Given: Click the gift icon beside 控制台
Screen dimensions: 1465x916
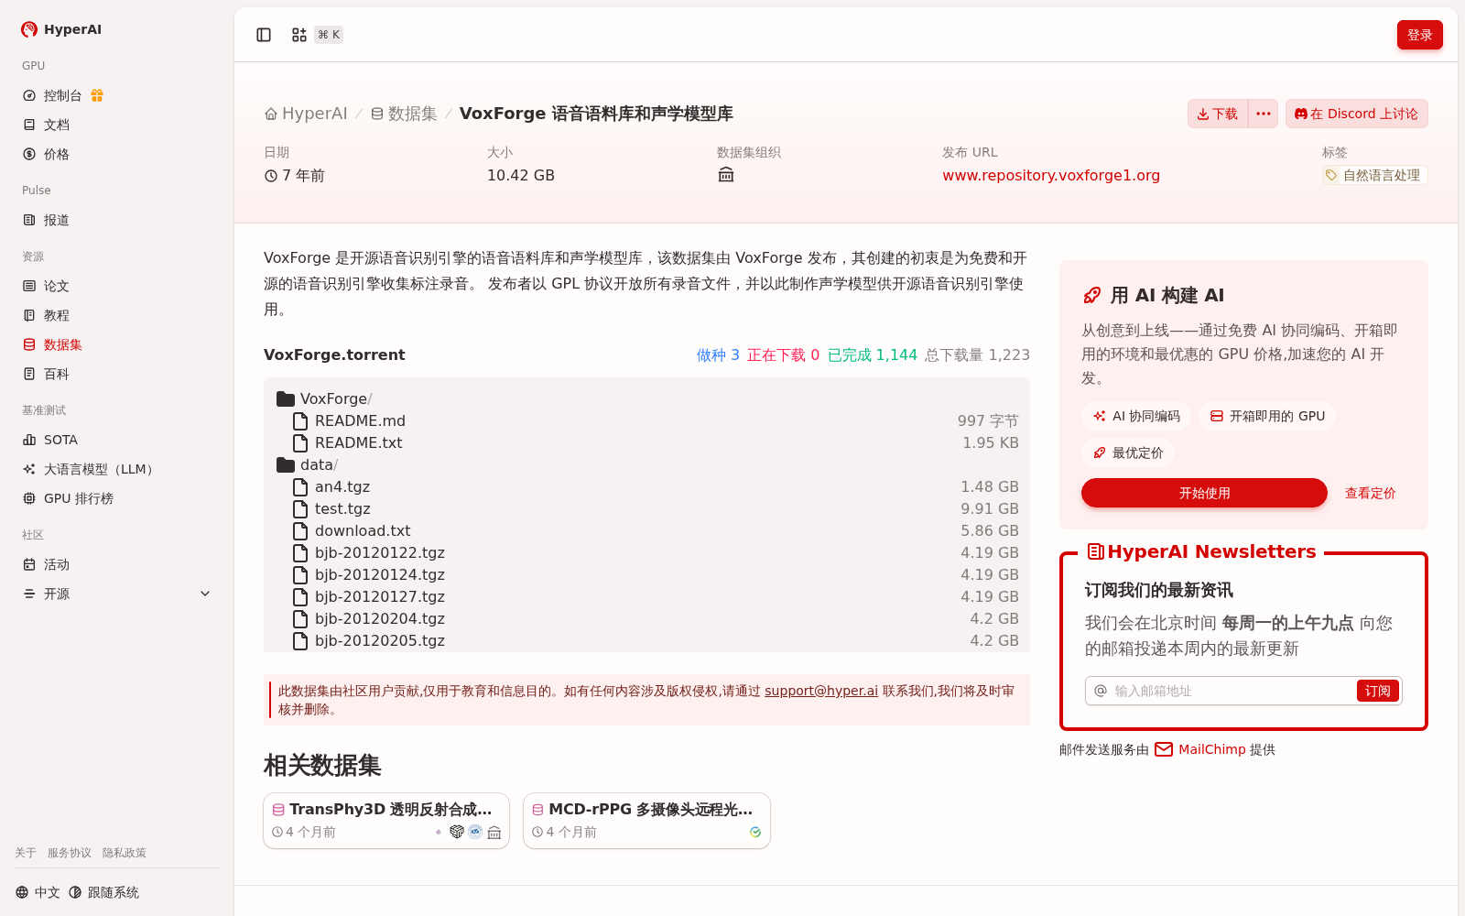Looking at the screenshot, I should point(97,95).
